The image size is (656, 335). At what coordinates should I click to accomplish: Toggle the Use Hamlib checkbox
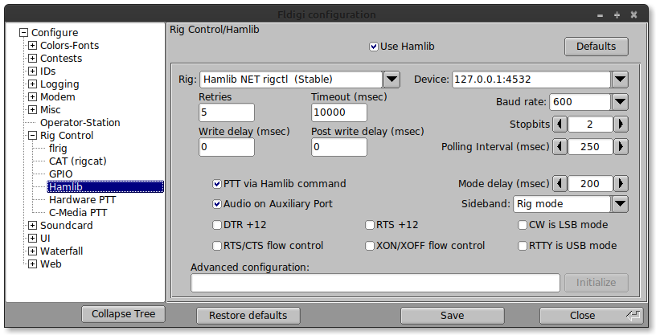[374, 47]
